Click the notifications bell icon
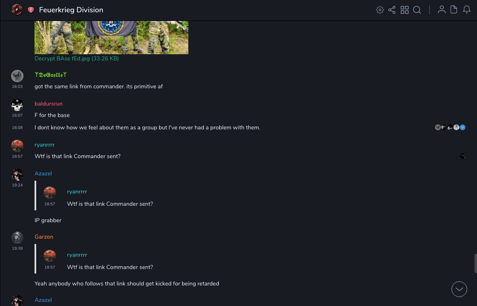The width and height of the screenshot is (477, 306). pyautogui.click(x=467, y=10)
